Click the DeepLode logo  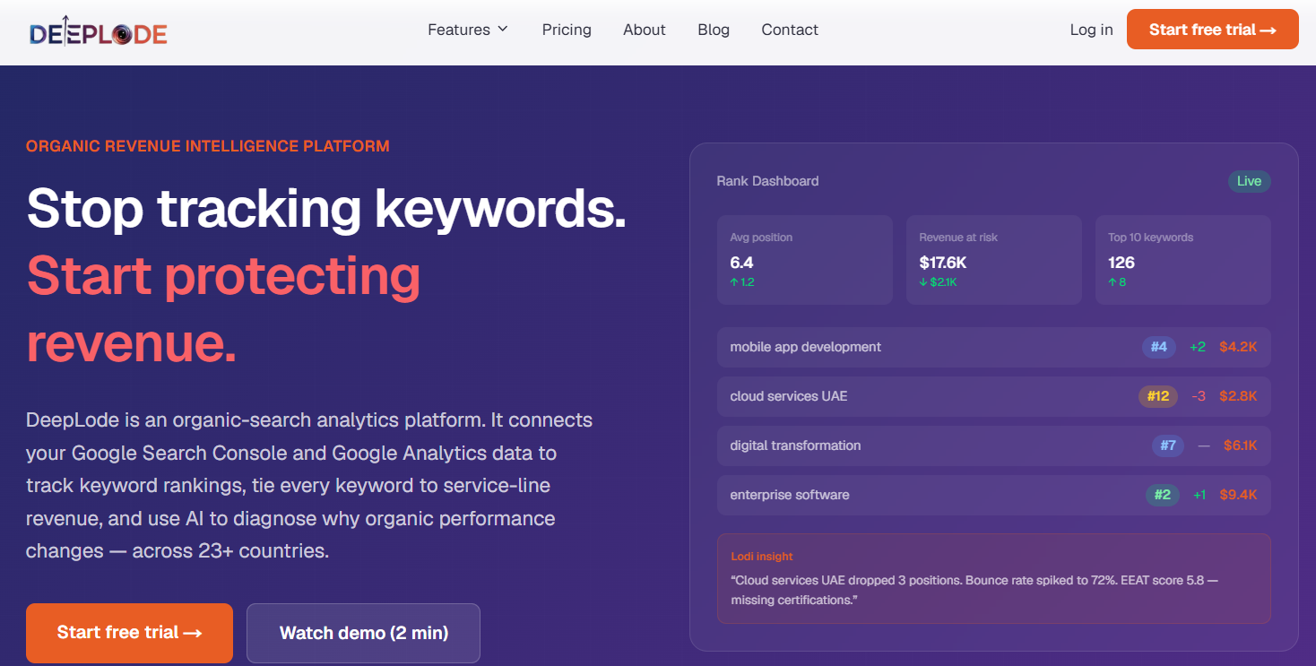(98, 33)
